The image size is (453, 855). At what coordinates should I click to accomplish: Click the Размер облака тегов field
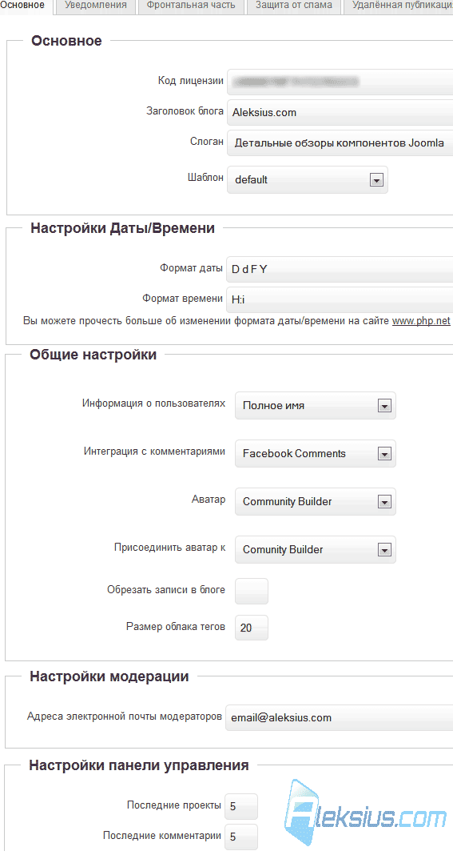252,628
